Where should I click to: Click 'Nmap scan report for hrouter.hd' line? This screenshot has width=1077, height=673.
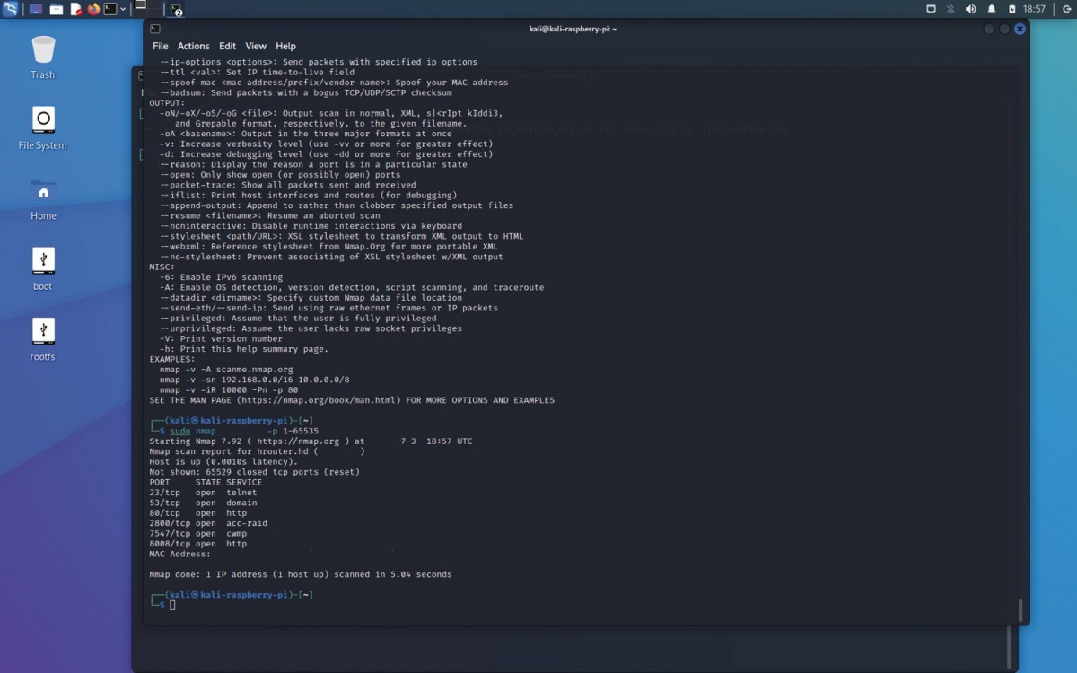(257, 452)
